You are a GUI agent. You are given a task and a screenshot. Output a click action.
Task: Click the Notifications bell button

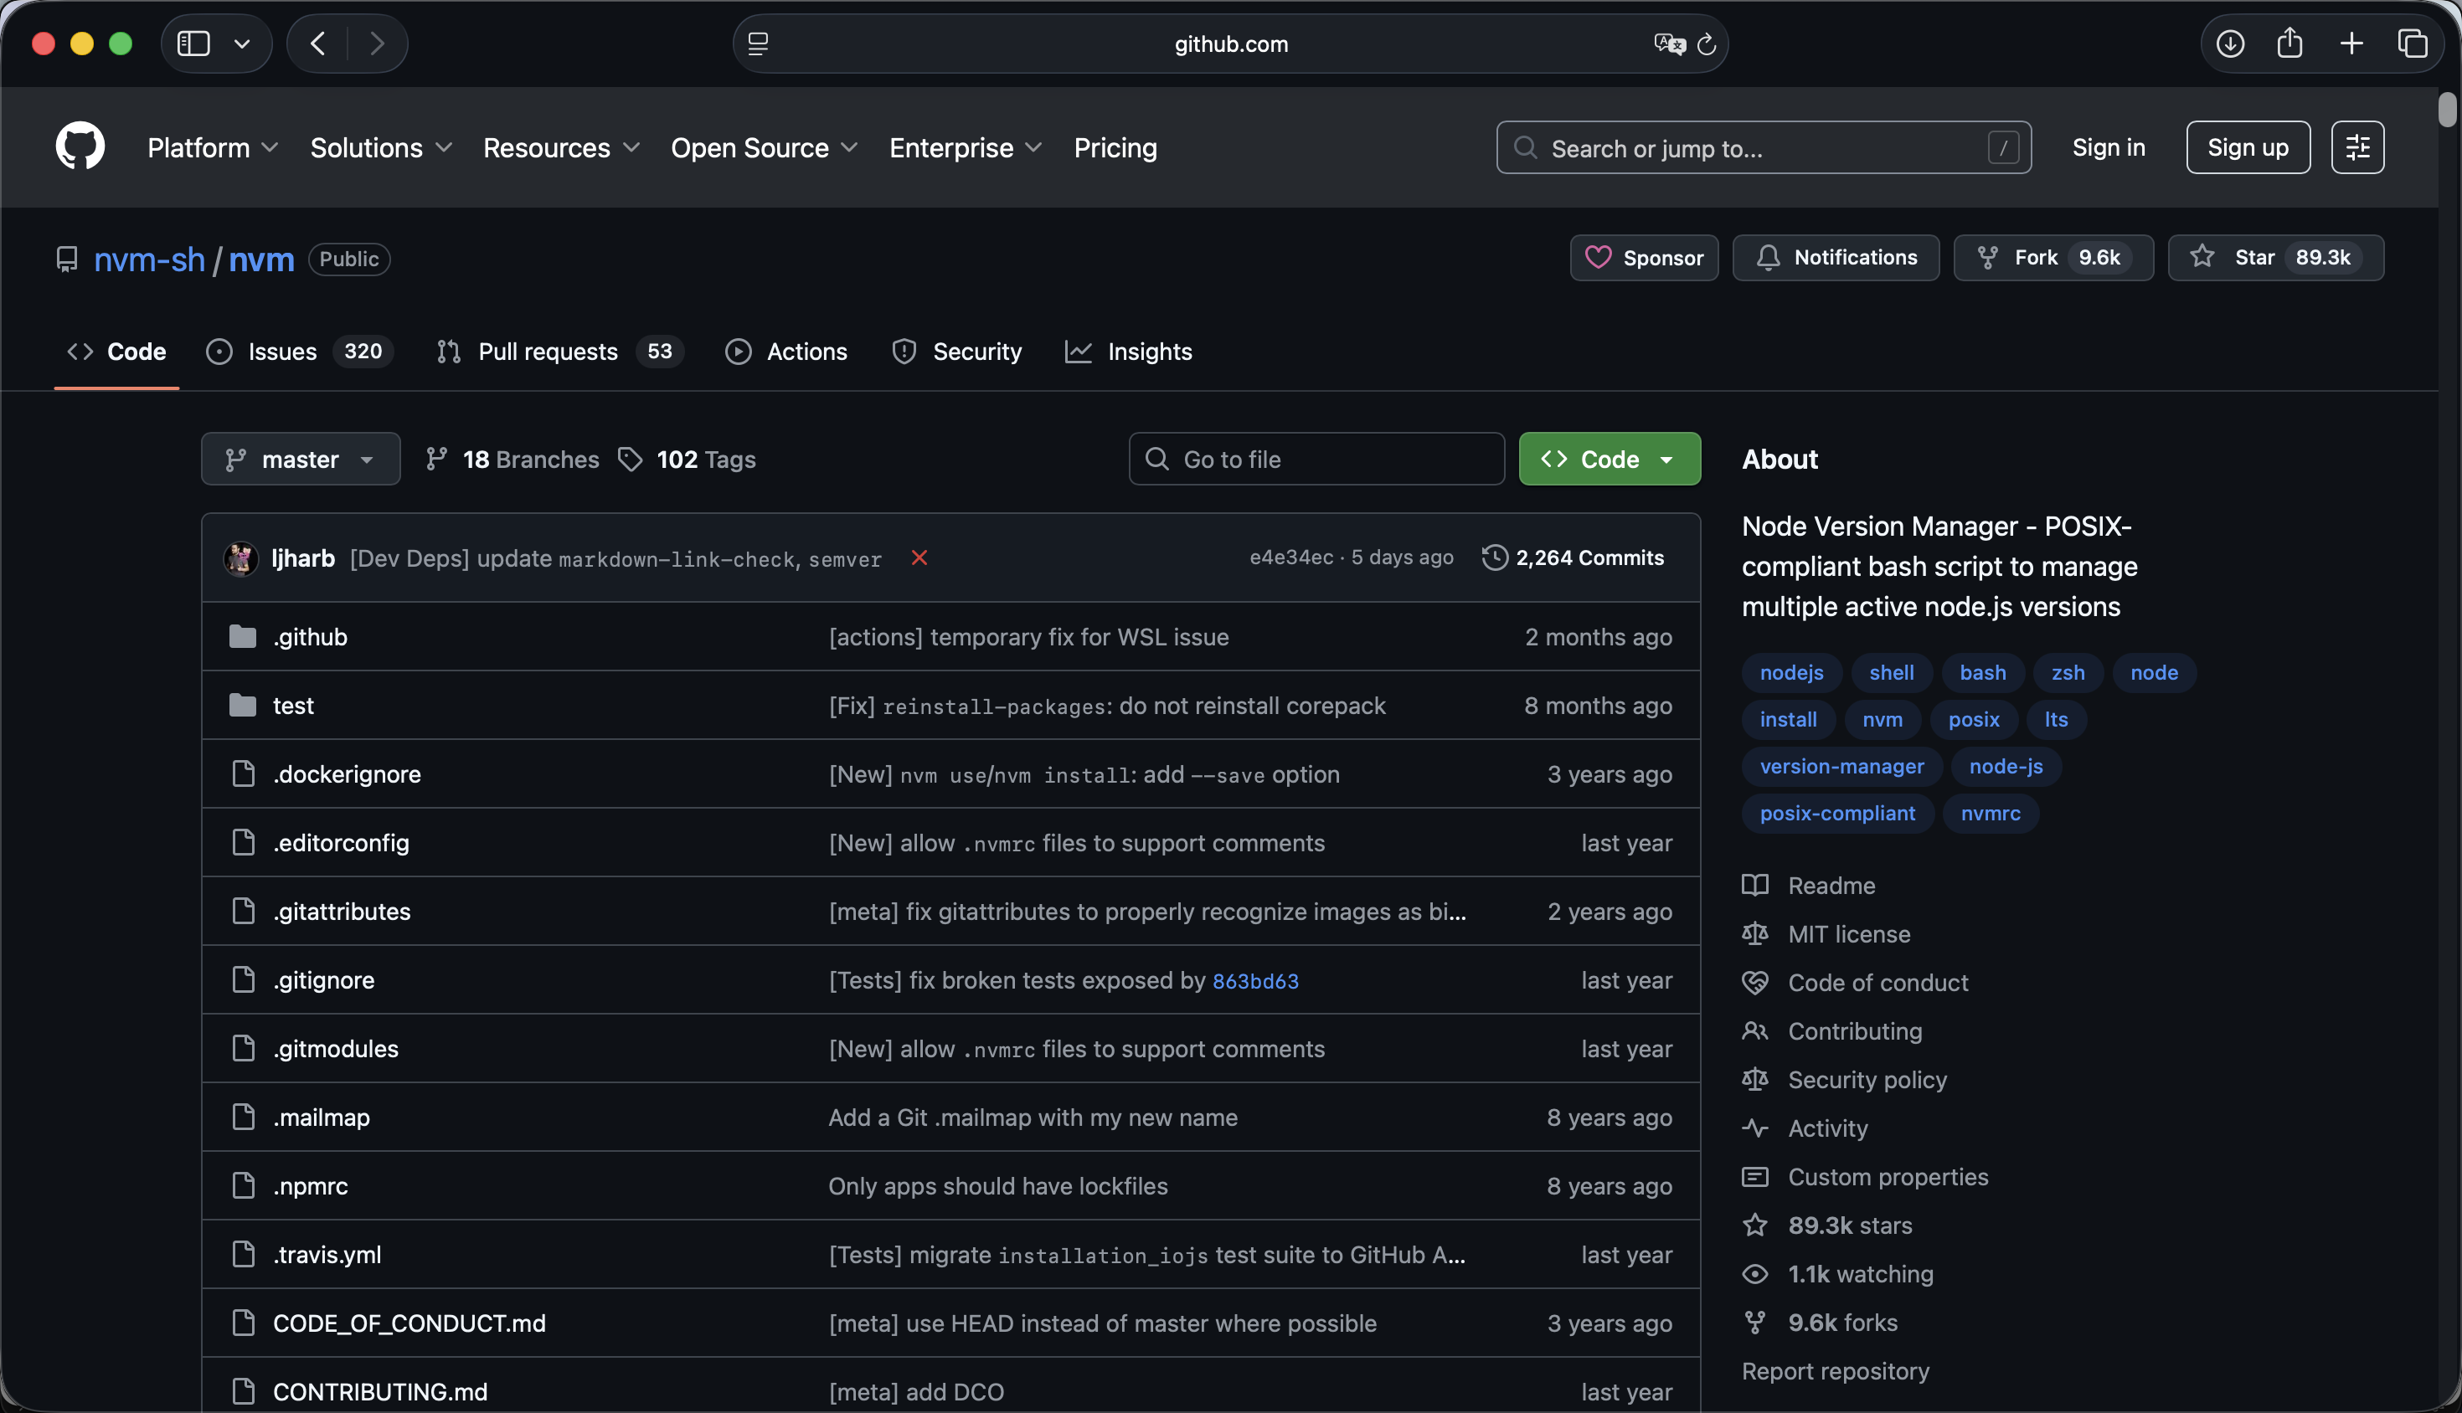tap(1835, 257)
